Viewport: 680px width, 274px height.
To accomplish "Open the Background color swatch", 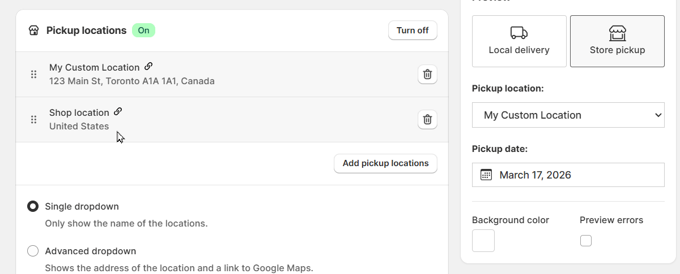I will (x=483, y=241).
